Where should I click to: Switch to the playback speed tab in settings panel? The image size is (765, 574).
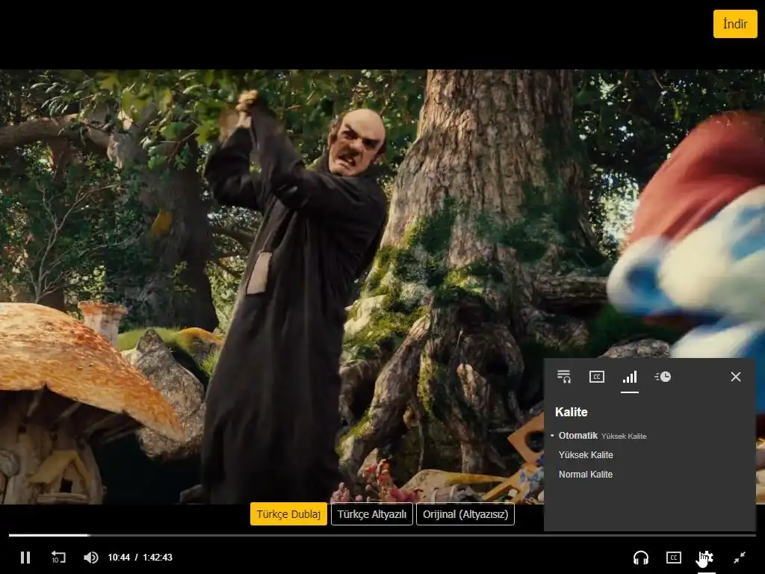coord(663,377)
